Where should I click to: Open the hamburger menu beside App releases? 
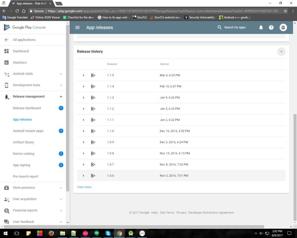coord(77,28)
